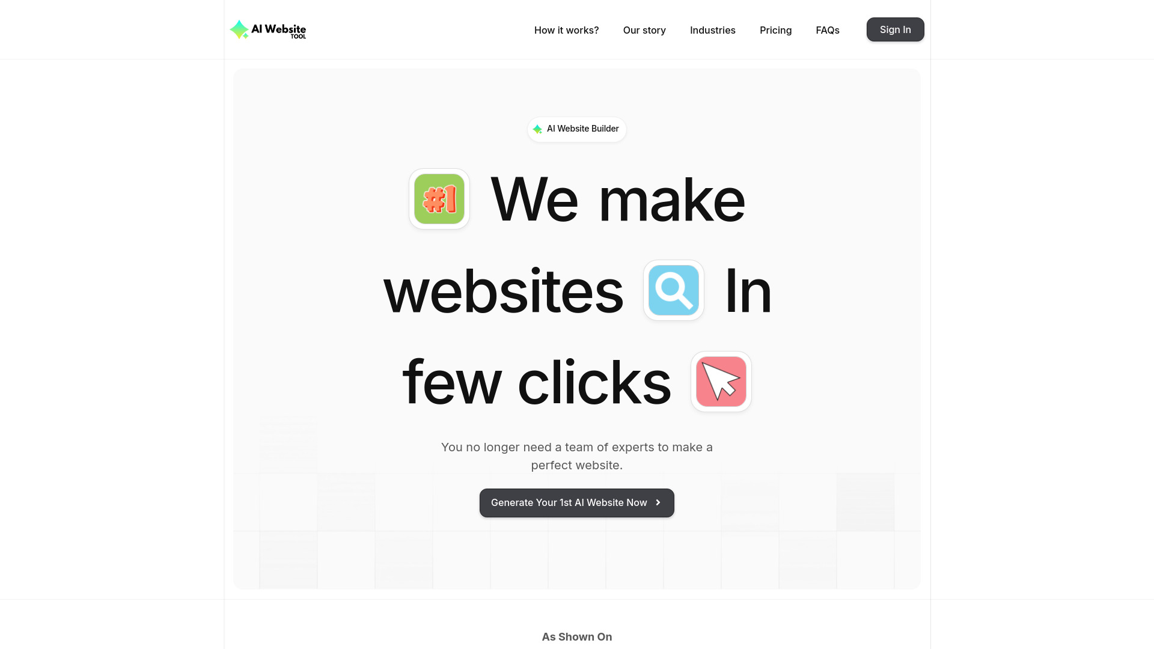Click the Pricing navigation link

tap(776, 29)
